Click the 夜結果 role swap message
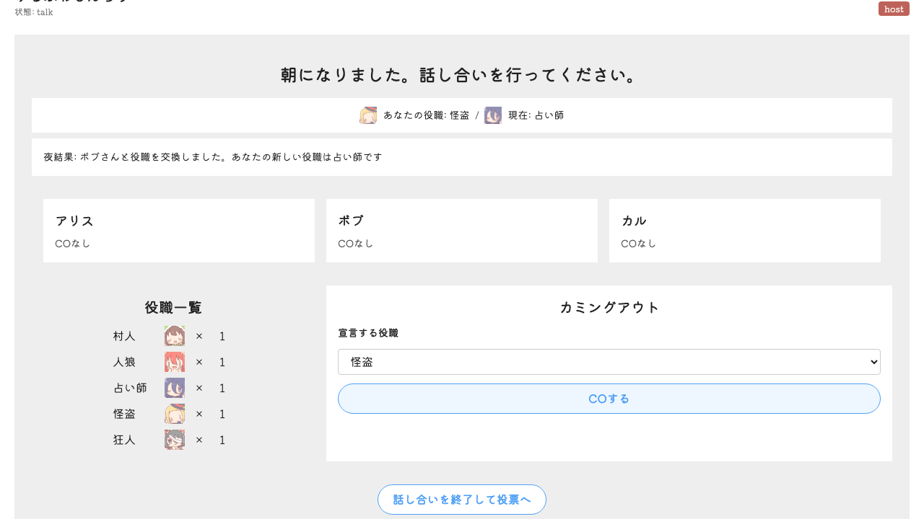Image resolution: width=924 pixels, height=519 pixels. pyautogui.click(x=213, y=157)
